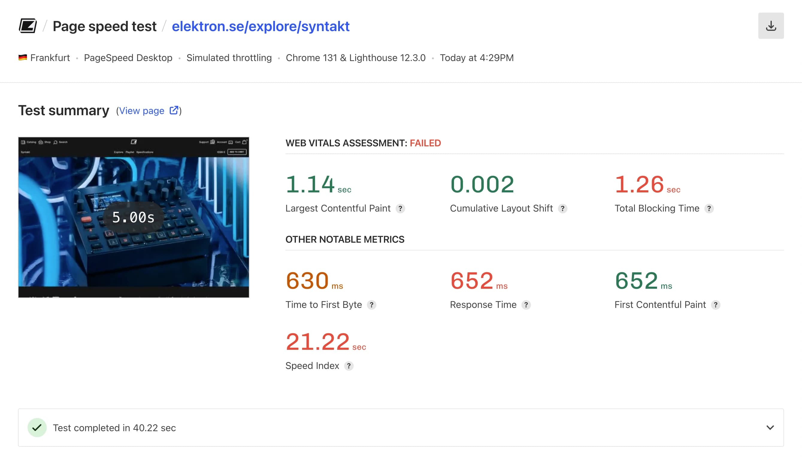Viewport: 802px width, 459px height.
Task: Select the PageSpeed Desktop test label
Action: (x=128, y=58)
